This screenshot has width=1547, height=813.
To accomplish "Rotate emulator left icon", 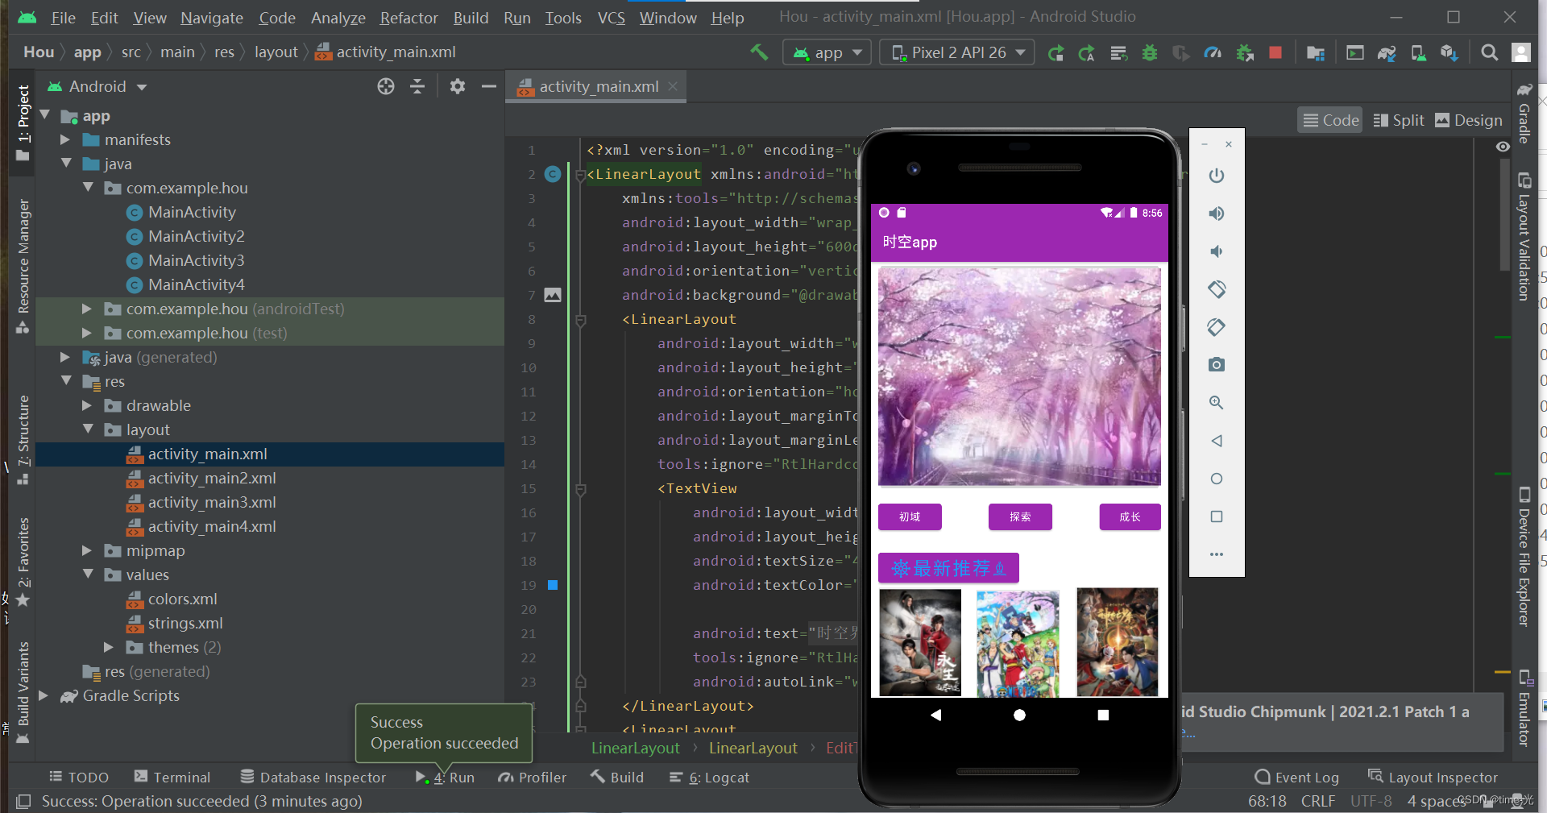I will pos(1217,289).
